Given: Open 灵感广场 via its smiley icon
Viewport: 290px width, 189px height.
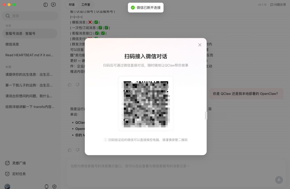Looking at the screenshot, I should point(7,163).
